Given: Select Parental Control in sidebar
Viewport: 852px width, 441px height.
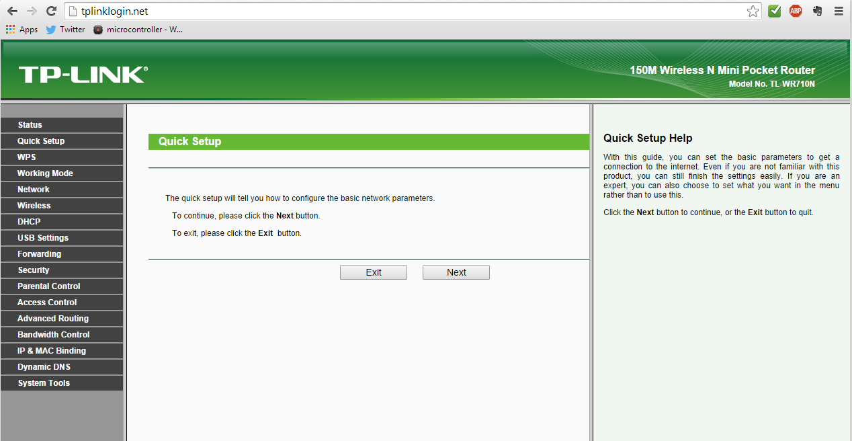Looking at the screenshot, I should [62, 286].
